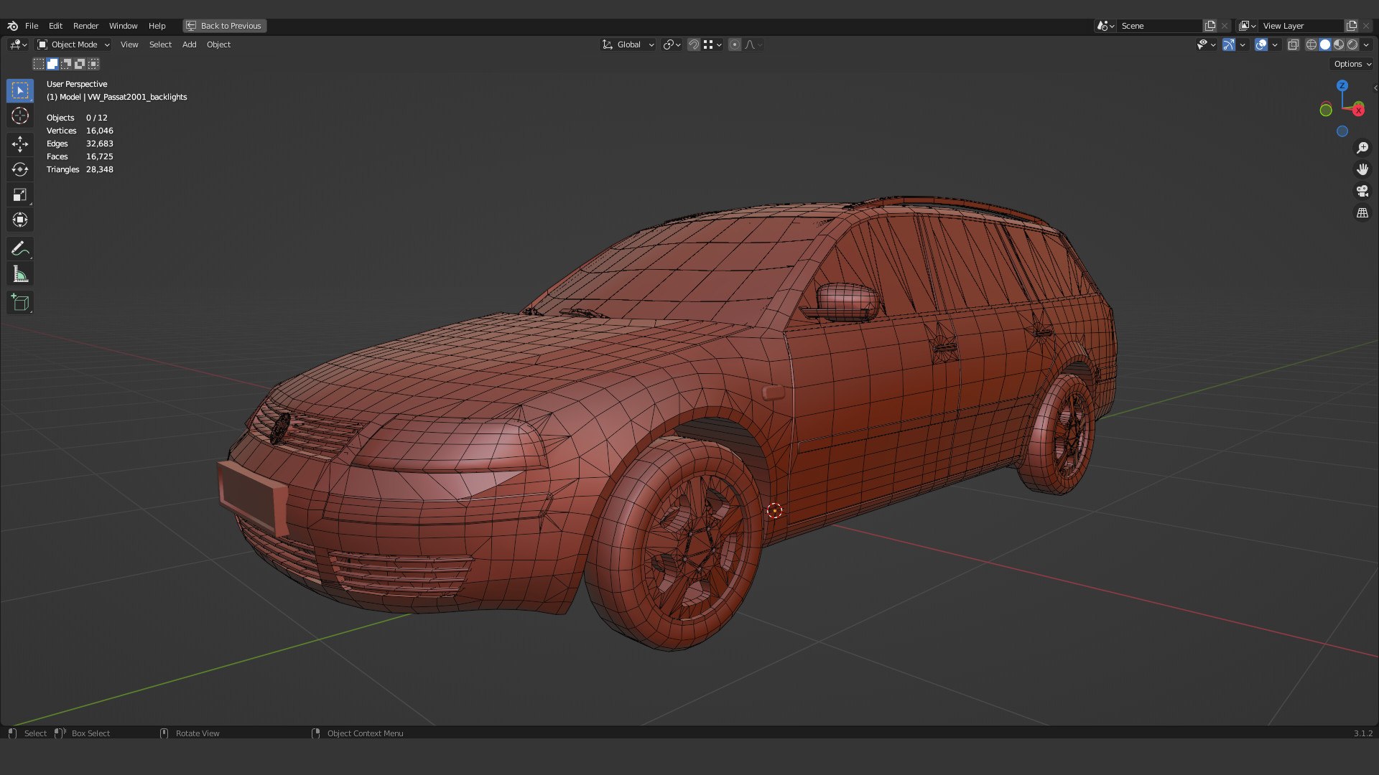1379x775 pixels.
Task: Switch to rendered viewport shading
Action: coord(1352,44)
